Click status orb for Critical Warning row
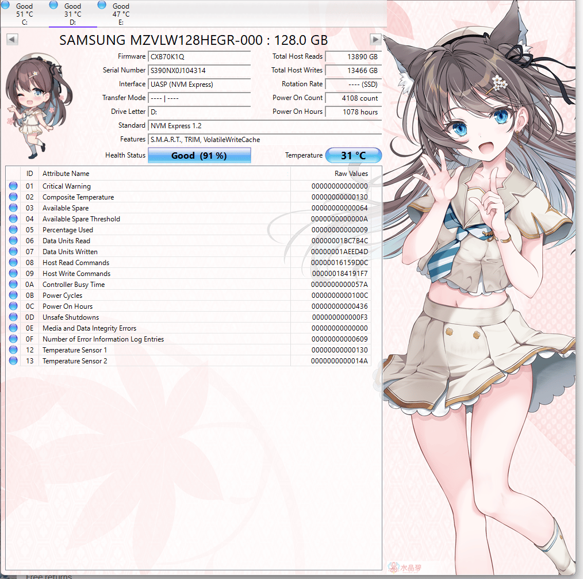This screenshot has height=579, width=583. pos(13,186)
